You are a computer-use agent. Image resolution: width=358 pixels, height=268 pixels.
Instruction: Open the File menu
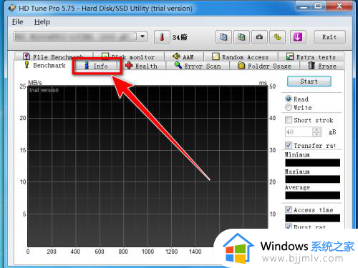[18, 22]
